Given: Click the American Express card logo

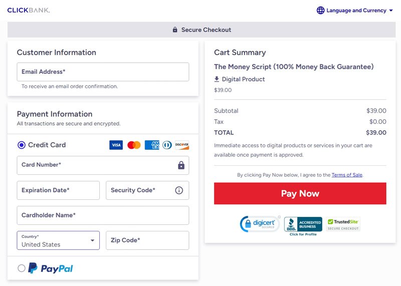Looking at the screenshot, I should coord(152,145).
